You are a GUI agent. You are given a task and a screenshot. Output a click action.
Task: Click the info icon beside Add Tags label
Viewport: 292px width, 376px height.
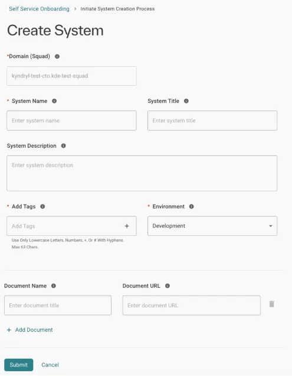click(x=42, y=206)
